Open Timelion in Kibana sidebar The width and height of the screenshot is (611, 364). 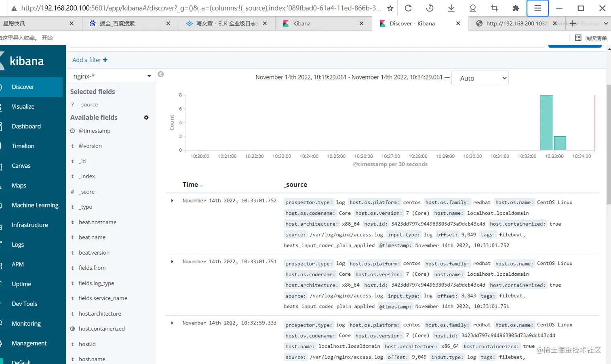23,146
